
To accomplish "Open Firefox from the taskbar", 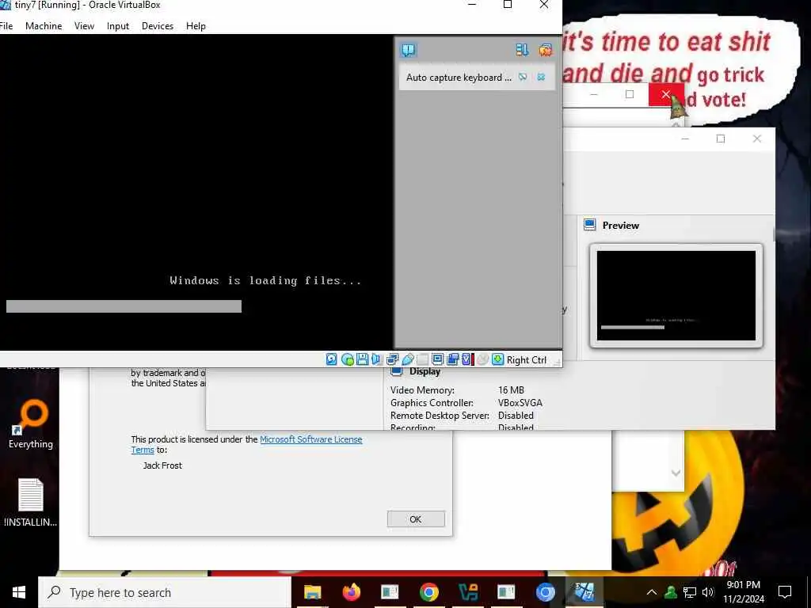I will [351, 592].
